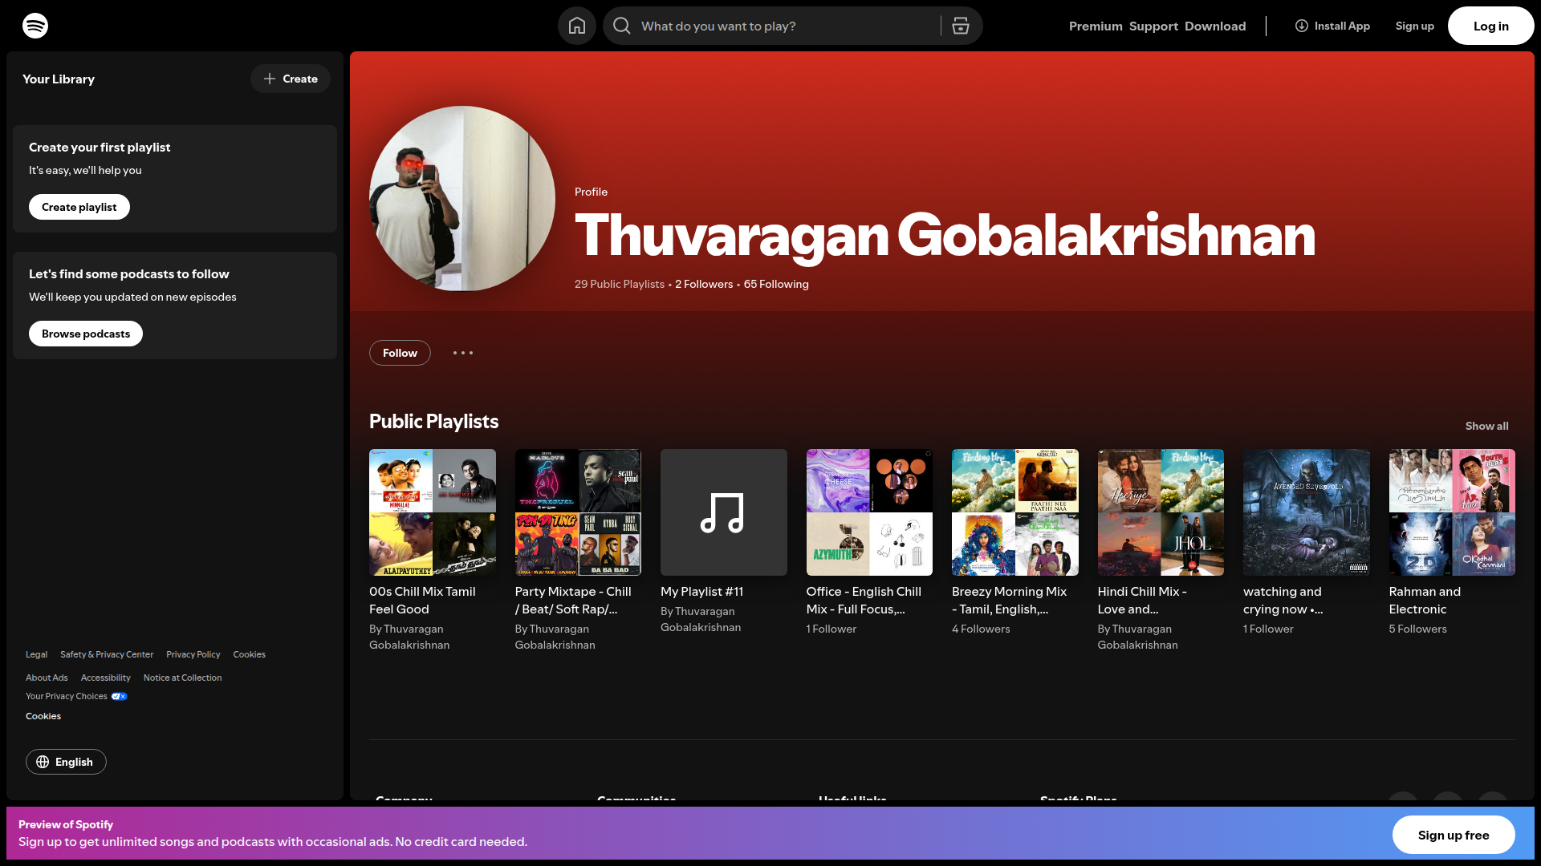1541x866 pixels.
Task: Open Rahman and Electronic cover
Action: pyautogui.click(x=1452, y=512)
